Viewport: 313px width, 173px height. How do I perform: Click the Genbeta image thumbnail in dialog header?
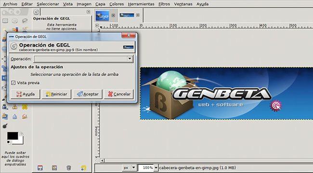pyautogui.click(x=129, y=47)
